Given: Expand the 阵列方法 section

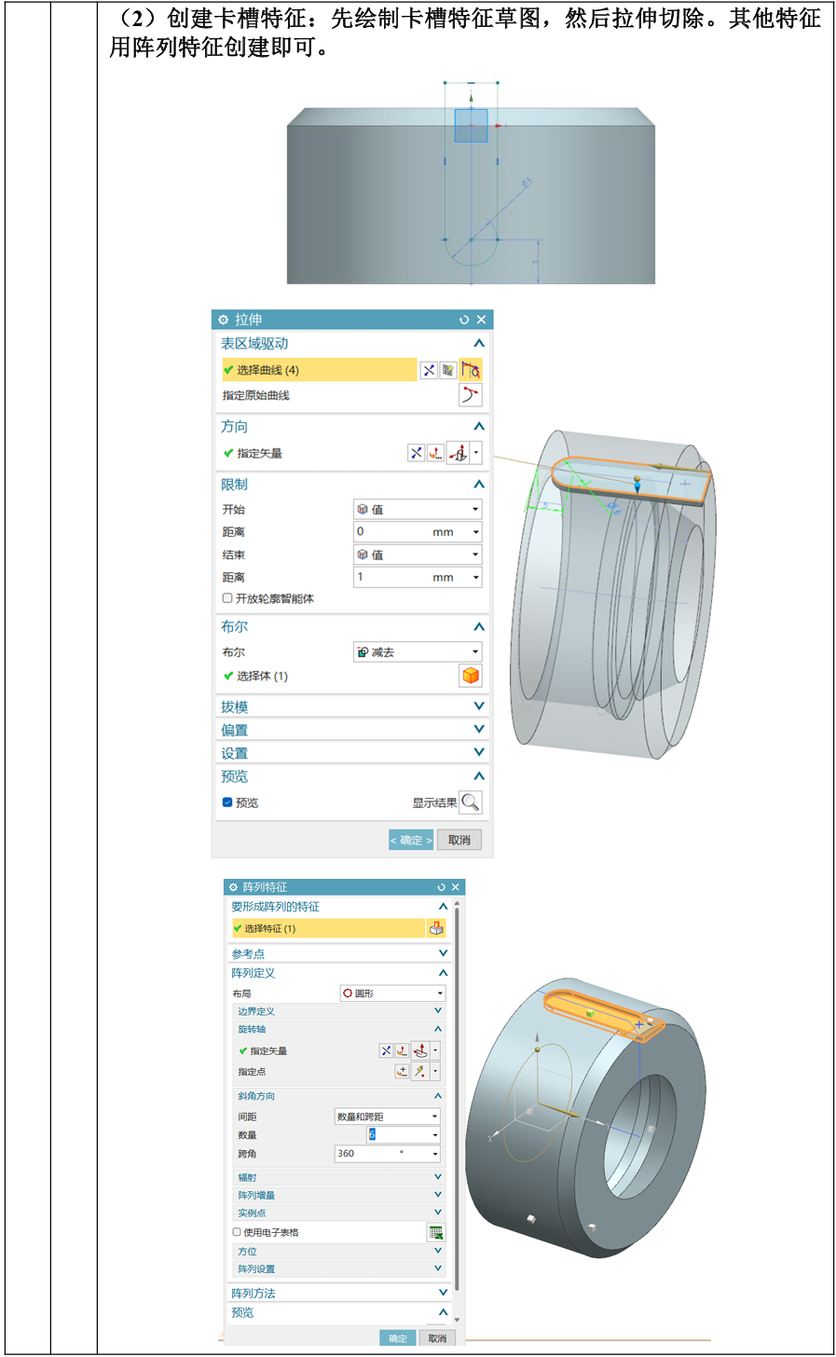Looking at the screenshot, I should coord(443,1293).
